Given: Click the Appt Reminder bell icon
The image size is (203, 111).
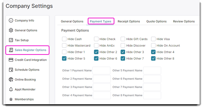Looking at the screenshot, I should (11, 89).
